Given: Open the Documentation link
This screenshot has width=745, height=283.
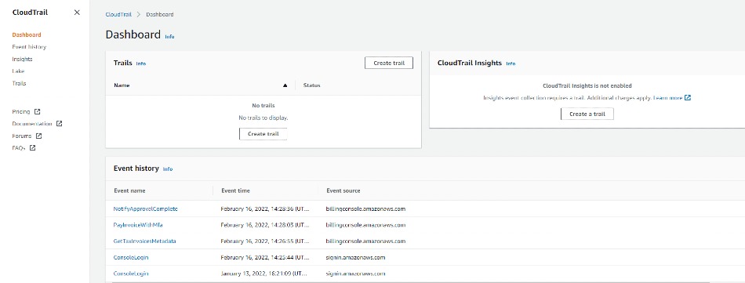Looking at the screenshot, I should tap(32, 124).
